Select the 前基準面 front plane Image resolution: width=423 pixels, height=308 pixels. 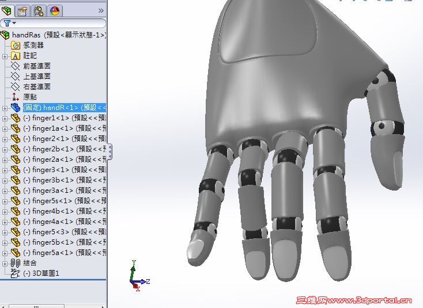pos(37,66)
